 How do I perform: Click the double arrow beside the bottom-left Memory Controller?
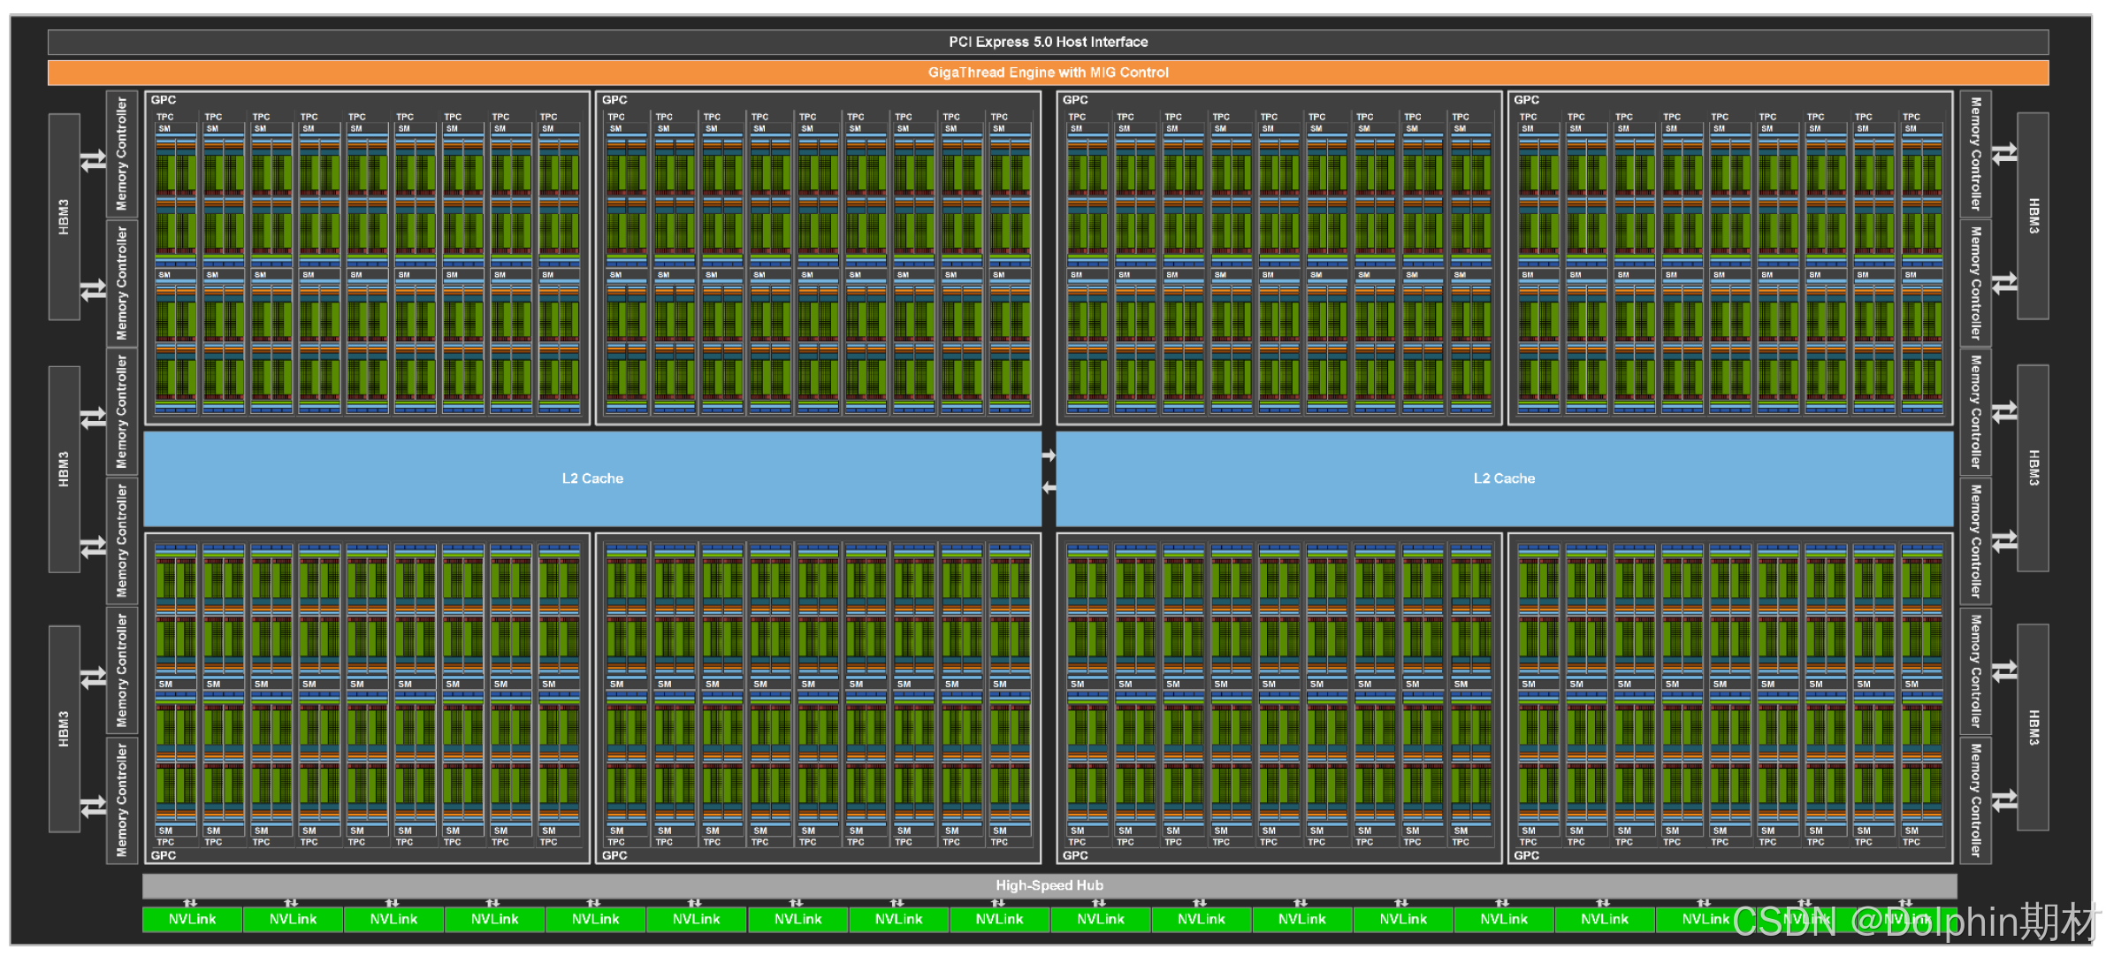[x=93, y=807]
